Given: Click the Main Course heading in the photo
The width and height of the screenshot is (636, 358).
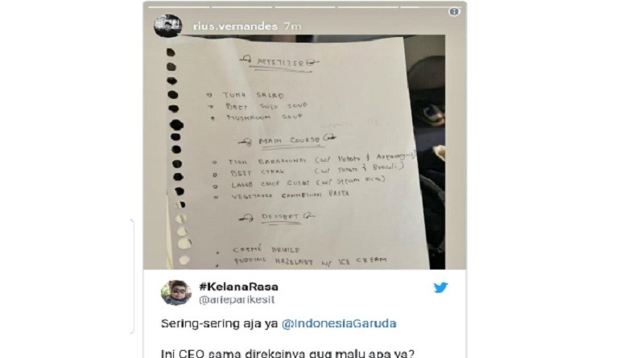Looking at the screenshot, I should [288, 141].
